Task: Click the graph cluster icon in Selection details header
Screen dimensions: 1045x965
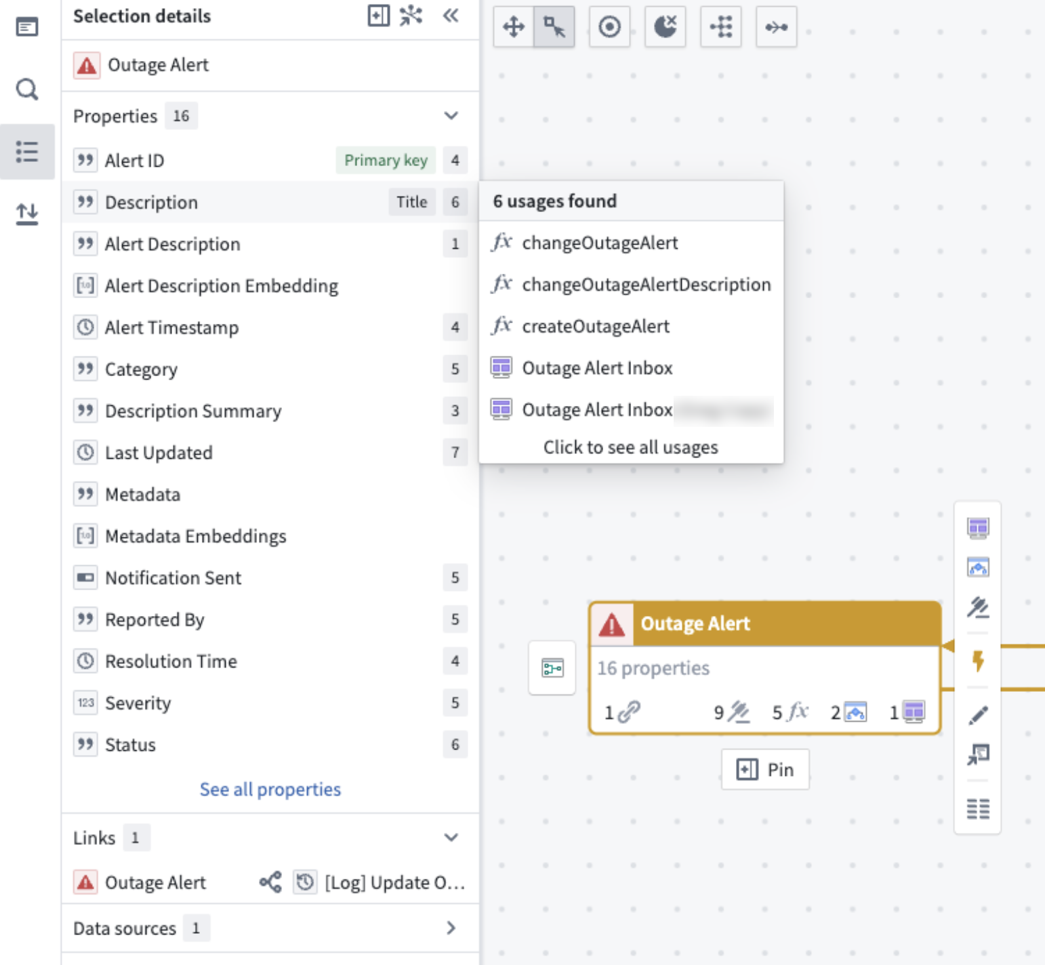Action: [411, 16]
